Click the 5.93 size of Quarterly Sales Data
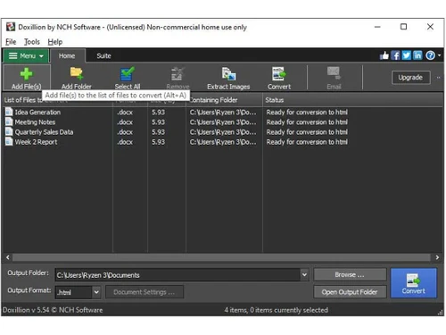The image size is (446, 335). [158, 132]
